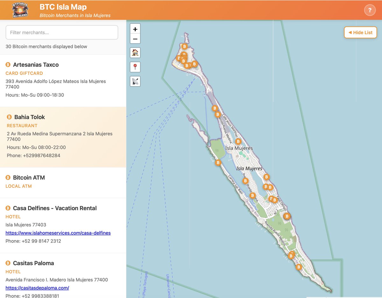Image resolution: width=382 pixels, height=298 pixels.
Task: Zoom out of the map
Action: coord(135,39)
